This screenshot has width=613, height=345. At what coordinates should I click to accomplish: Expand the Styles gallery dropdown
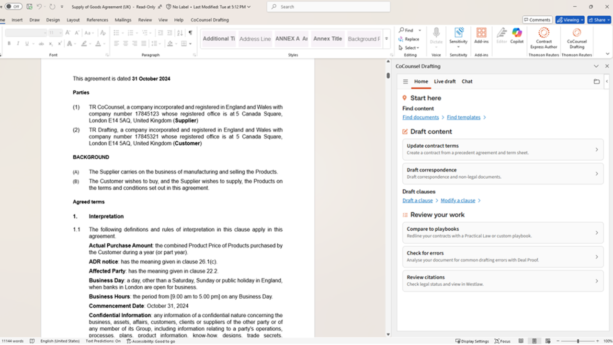386,39
